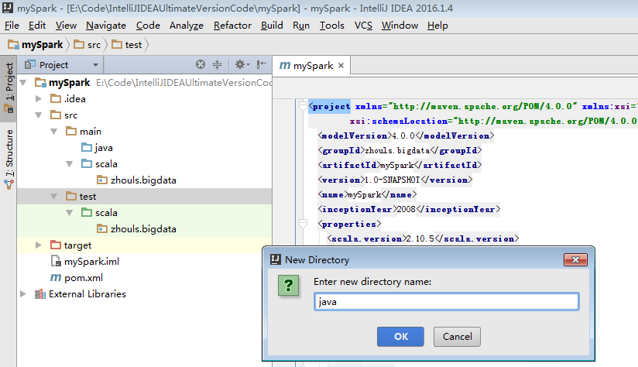The image size is (638, 367).
Task: Open the Navigate menu
Action: pos(106,26)
